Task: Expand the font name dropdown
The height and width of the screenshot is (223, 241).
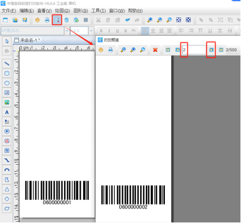Action: [x=67, y=31]
